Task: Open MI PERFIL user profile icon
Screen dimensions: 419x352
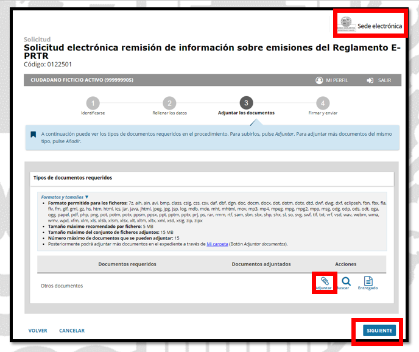Action: point(319,80)
